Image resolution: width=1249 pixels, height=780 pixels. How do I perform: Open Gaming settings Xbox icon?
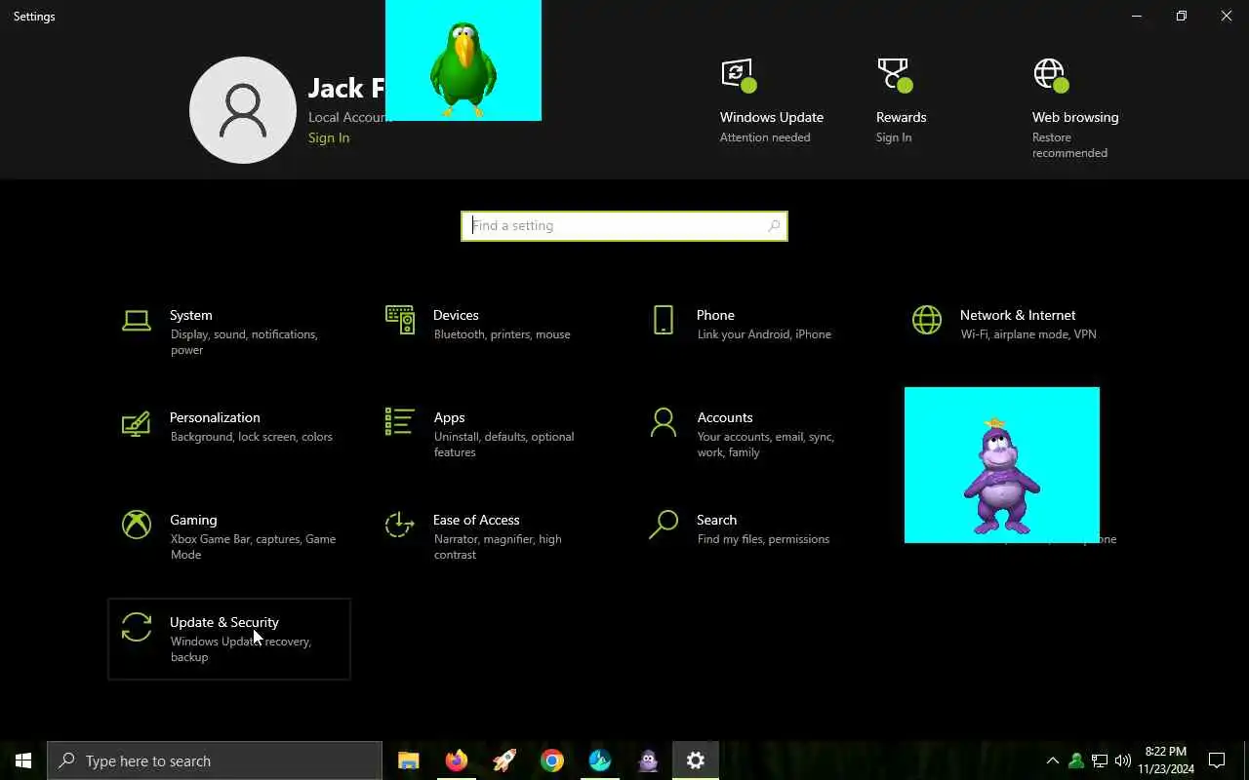tap(137, 525)
